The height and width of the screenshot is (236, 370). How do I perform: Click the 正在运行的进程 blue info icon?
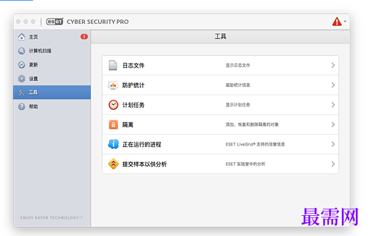[x=114, y=144]
